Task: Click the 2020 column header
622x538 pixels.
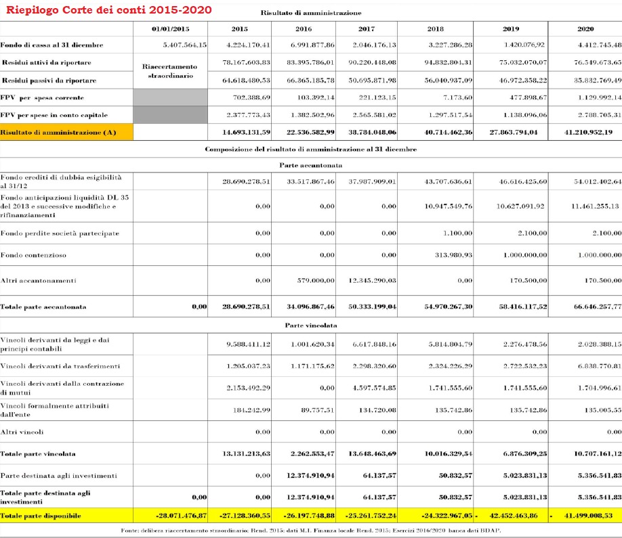Action: tap(585, 29)
